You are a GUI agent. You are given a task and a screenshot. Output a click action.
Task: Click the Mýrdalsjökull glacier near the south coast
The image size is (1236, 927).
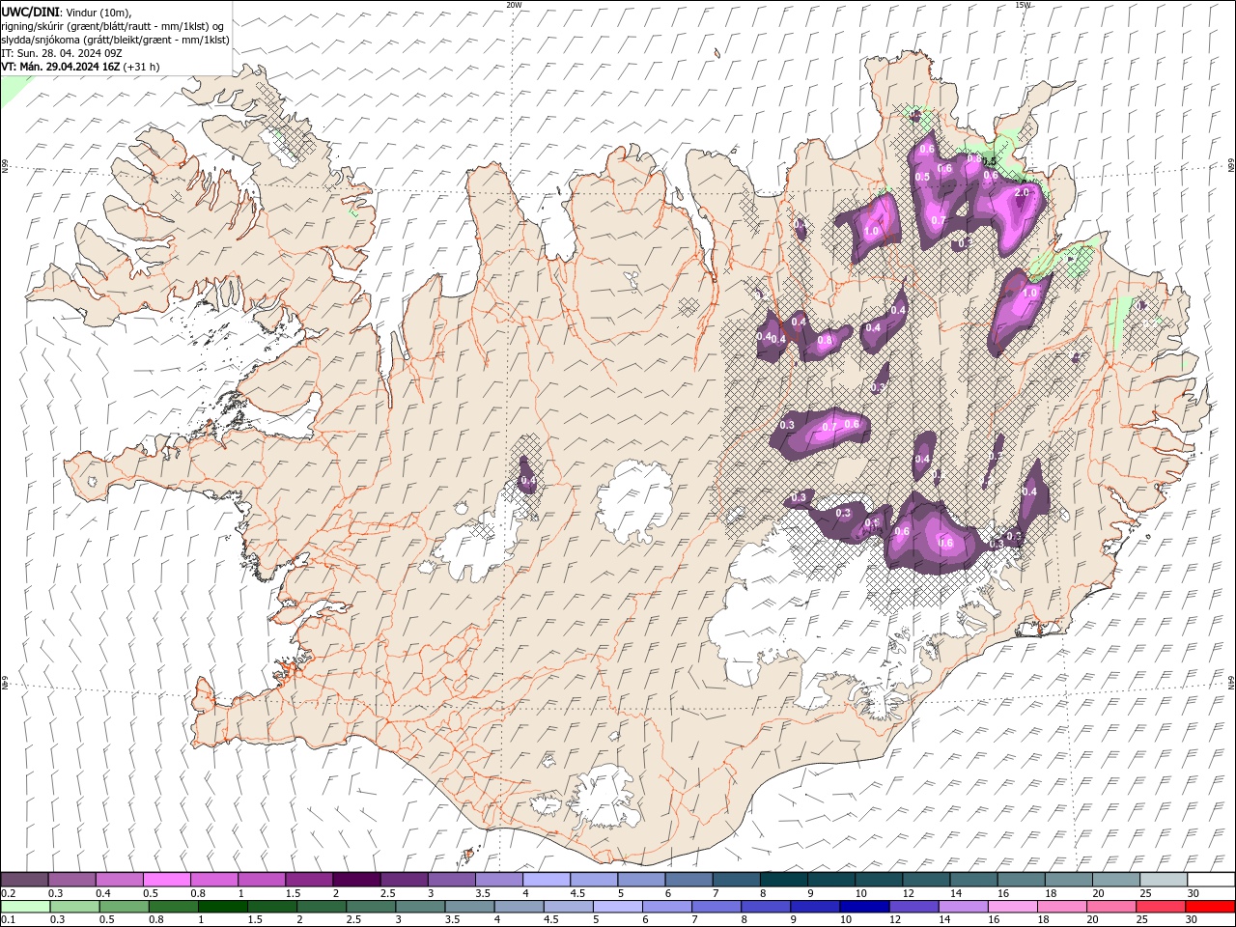605,799
